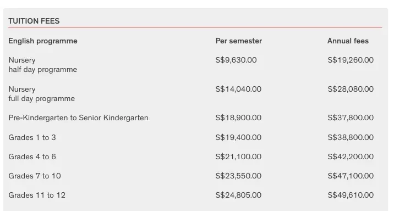
Task: Click Pre-Kindergarten to Senior Kindergarten label
Action: [x=78, y=118]
